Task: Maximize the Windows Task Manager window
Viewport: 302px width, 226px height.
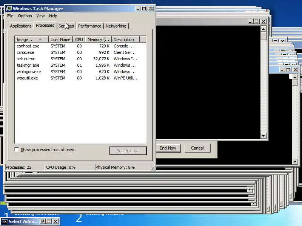Action: pos(144,9)
